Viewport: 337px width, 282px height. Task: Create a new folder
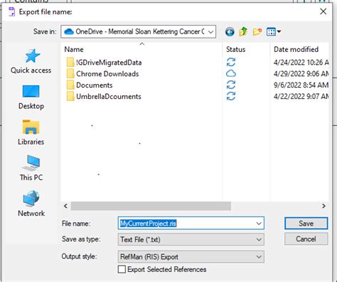click(x=257, y=31)
